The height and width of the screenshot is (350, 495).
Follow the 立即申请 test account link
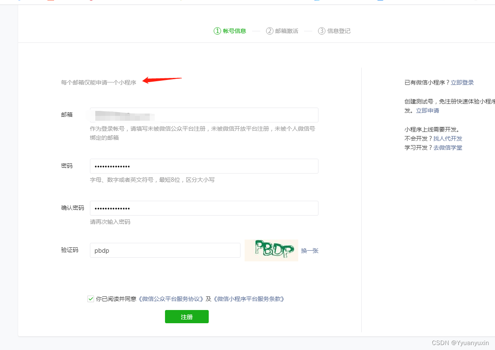428,110
